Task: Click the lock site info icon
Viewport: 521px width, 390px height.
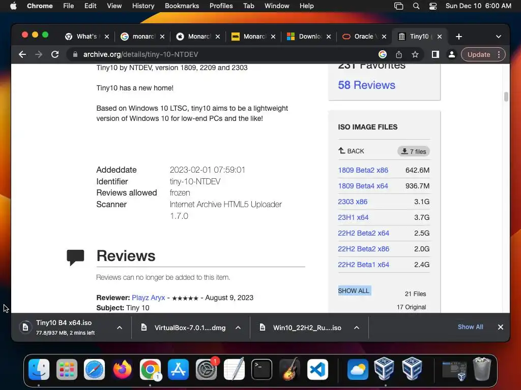Action: point(75,54)
